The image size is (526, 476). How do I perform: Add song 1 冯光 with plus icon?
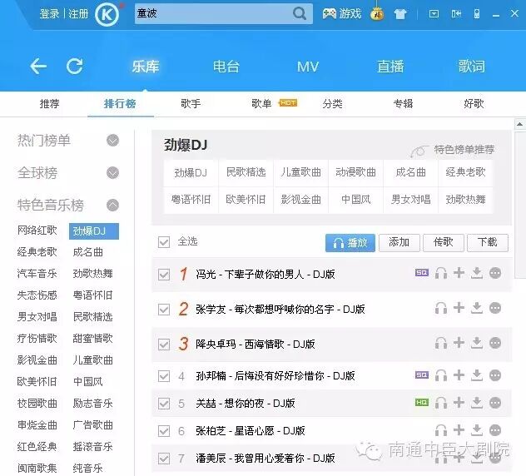(459, 273)
